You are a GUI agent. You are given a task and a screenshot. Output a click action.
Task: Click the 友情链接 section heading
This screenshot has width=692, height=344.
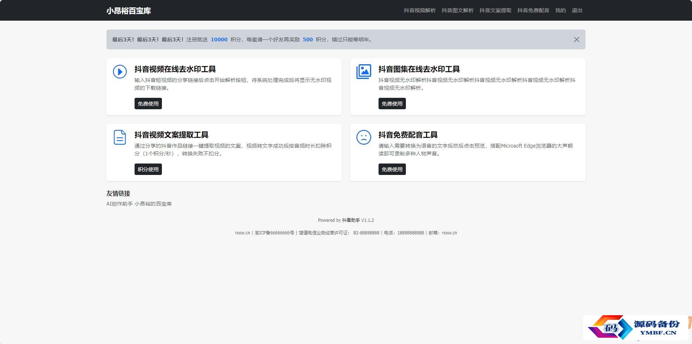(118, 193)
